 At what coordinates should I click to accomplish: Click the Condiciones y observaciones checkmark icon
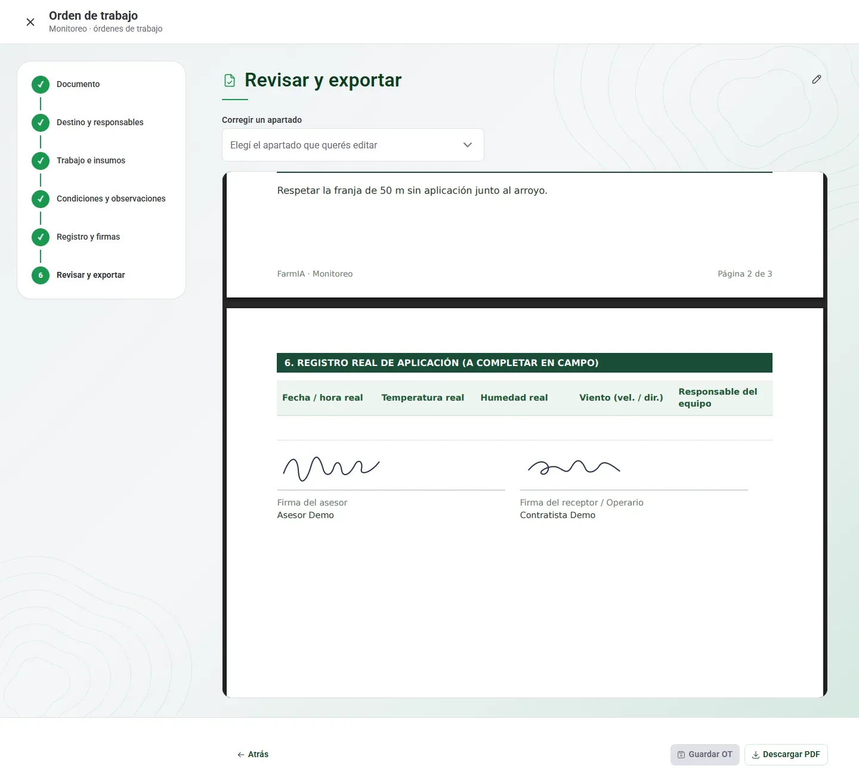click(x=41, y=199)
